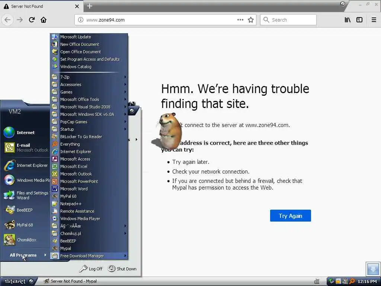
Task: Expand the Startup folder
Action: (89, 129)
